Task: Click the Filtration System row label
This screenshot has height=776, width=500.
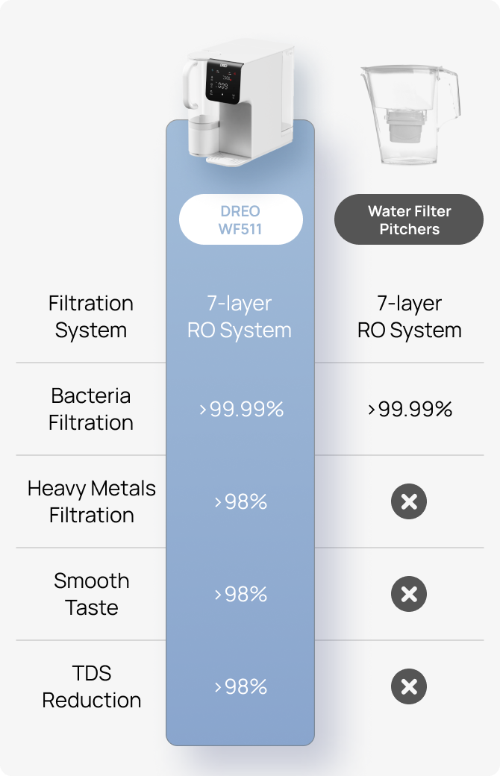Action: coord(91,316)
